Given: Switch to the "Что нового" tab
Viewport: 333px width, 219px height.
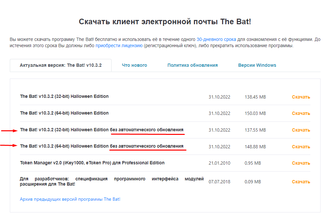Looking at the screenshot, I should (134, 65).
